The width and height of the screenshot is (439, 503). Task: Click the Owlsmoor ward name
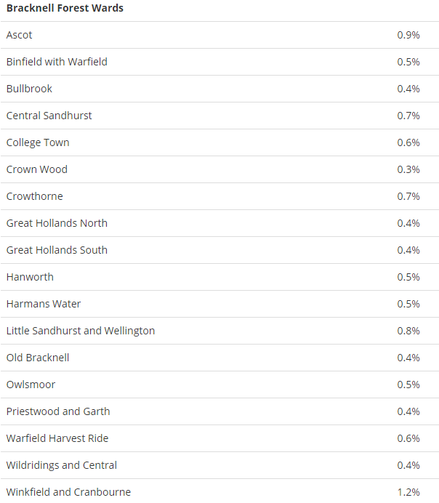pyautogui.click(x=31, y=385)
